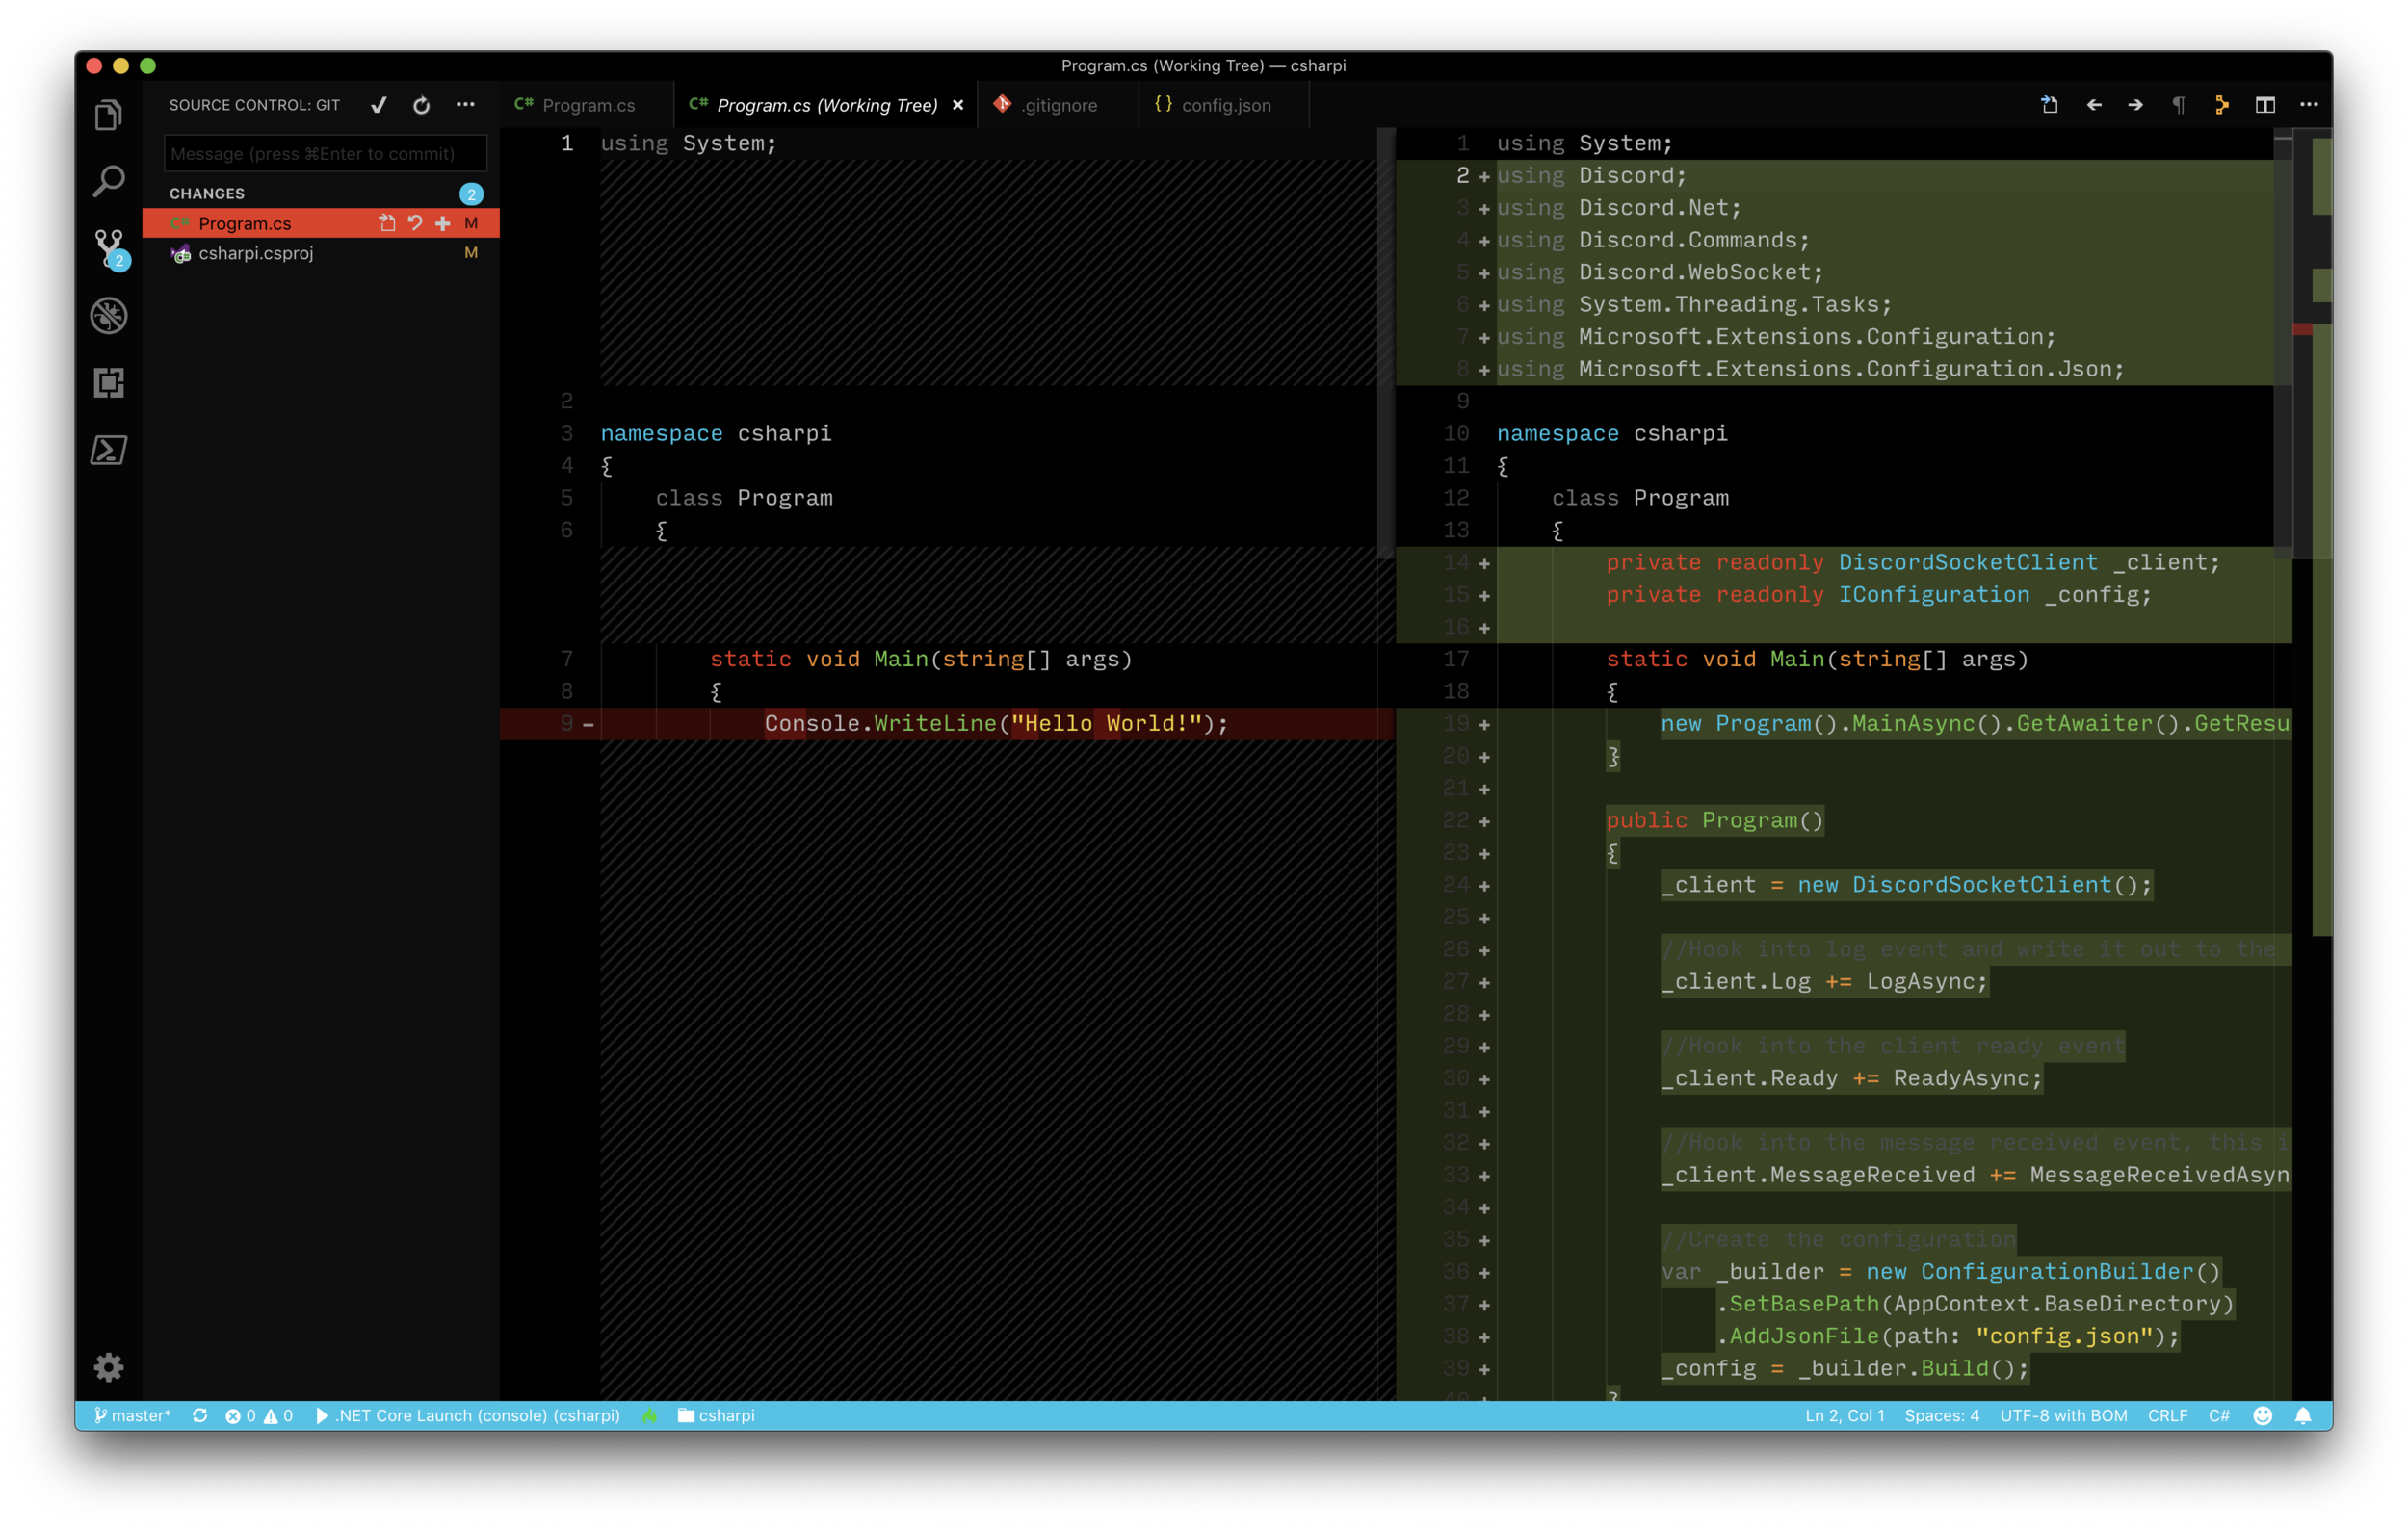Stage changes for Program.cs with plus icon
Image resolution: width=2408 pixels, height=1530 pixels.
click(x=442, y=222)
